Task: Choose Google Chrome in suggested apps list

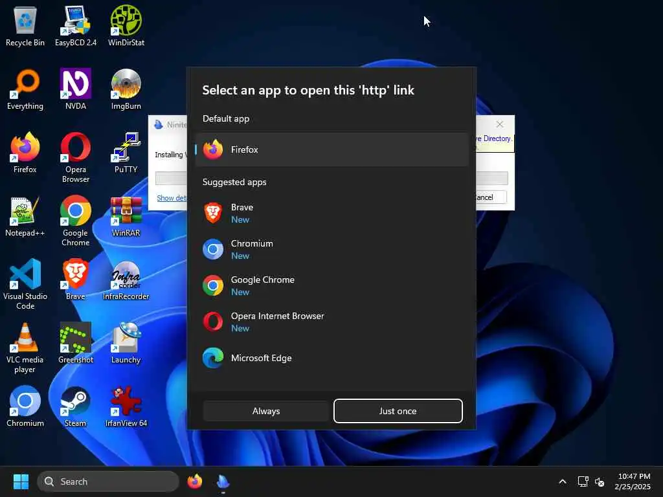Action: [x=332, y=285]
